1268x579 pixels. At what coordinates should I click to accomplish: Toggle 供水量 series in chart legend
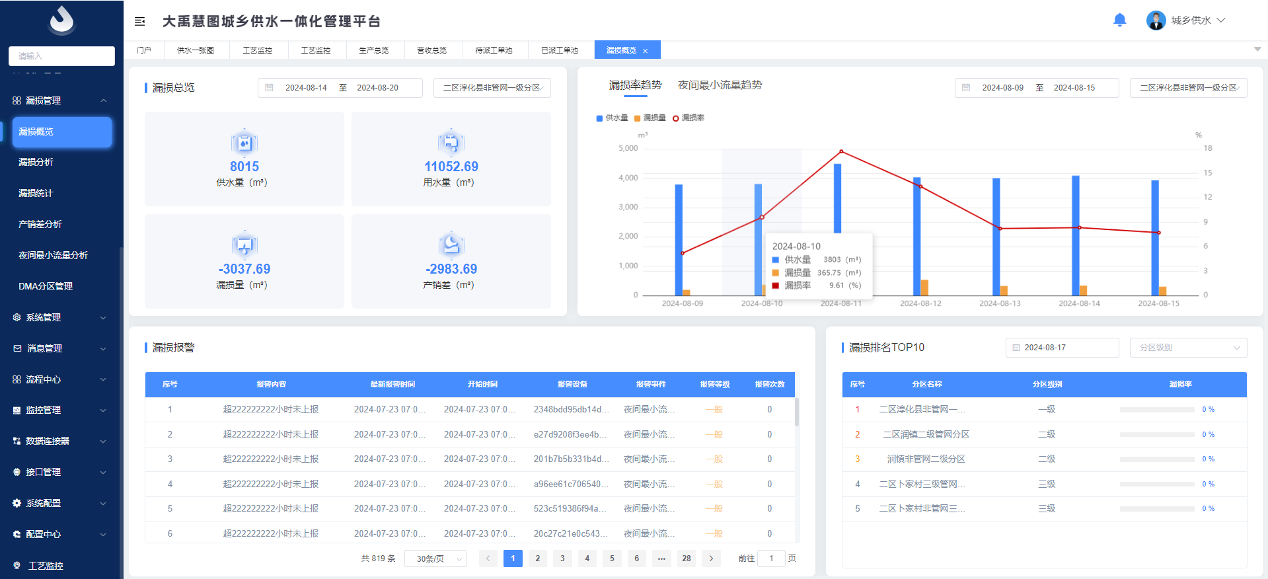click(613, 118)
